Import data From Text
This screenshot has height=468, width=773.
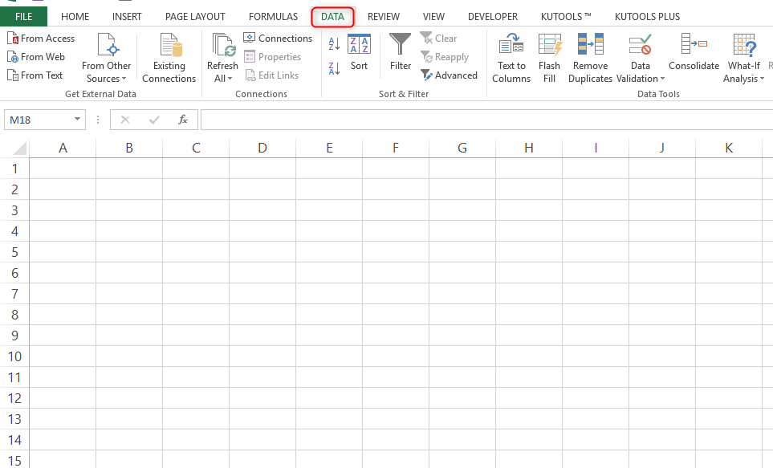(x=35, y=75)
